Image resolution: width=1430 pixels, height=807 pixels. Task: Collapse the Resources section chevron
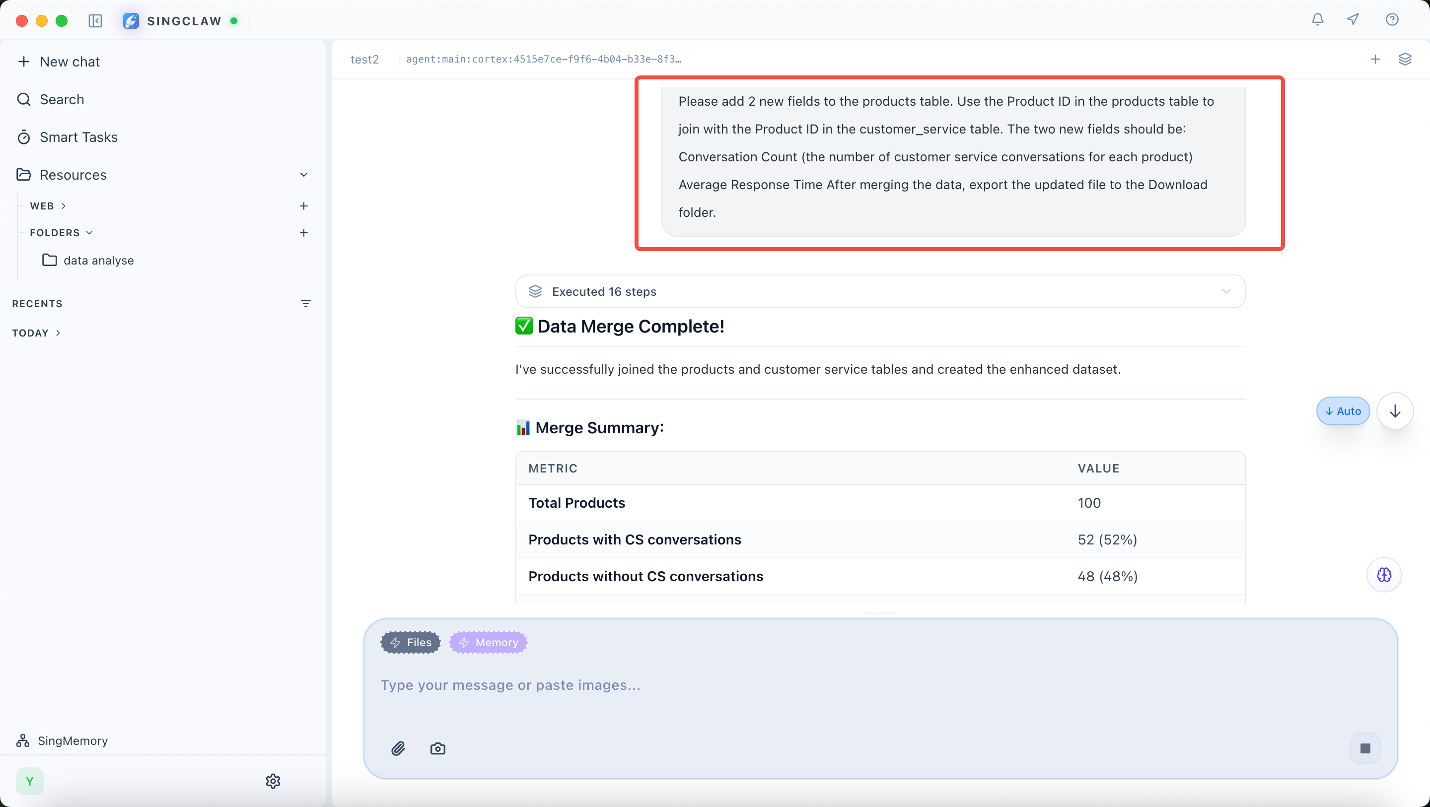pos(304,175)
